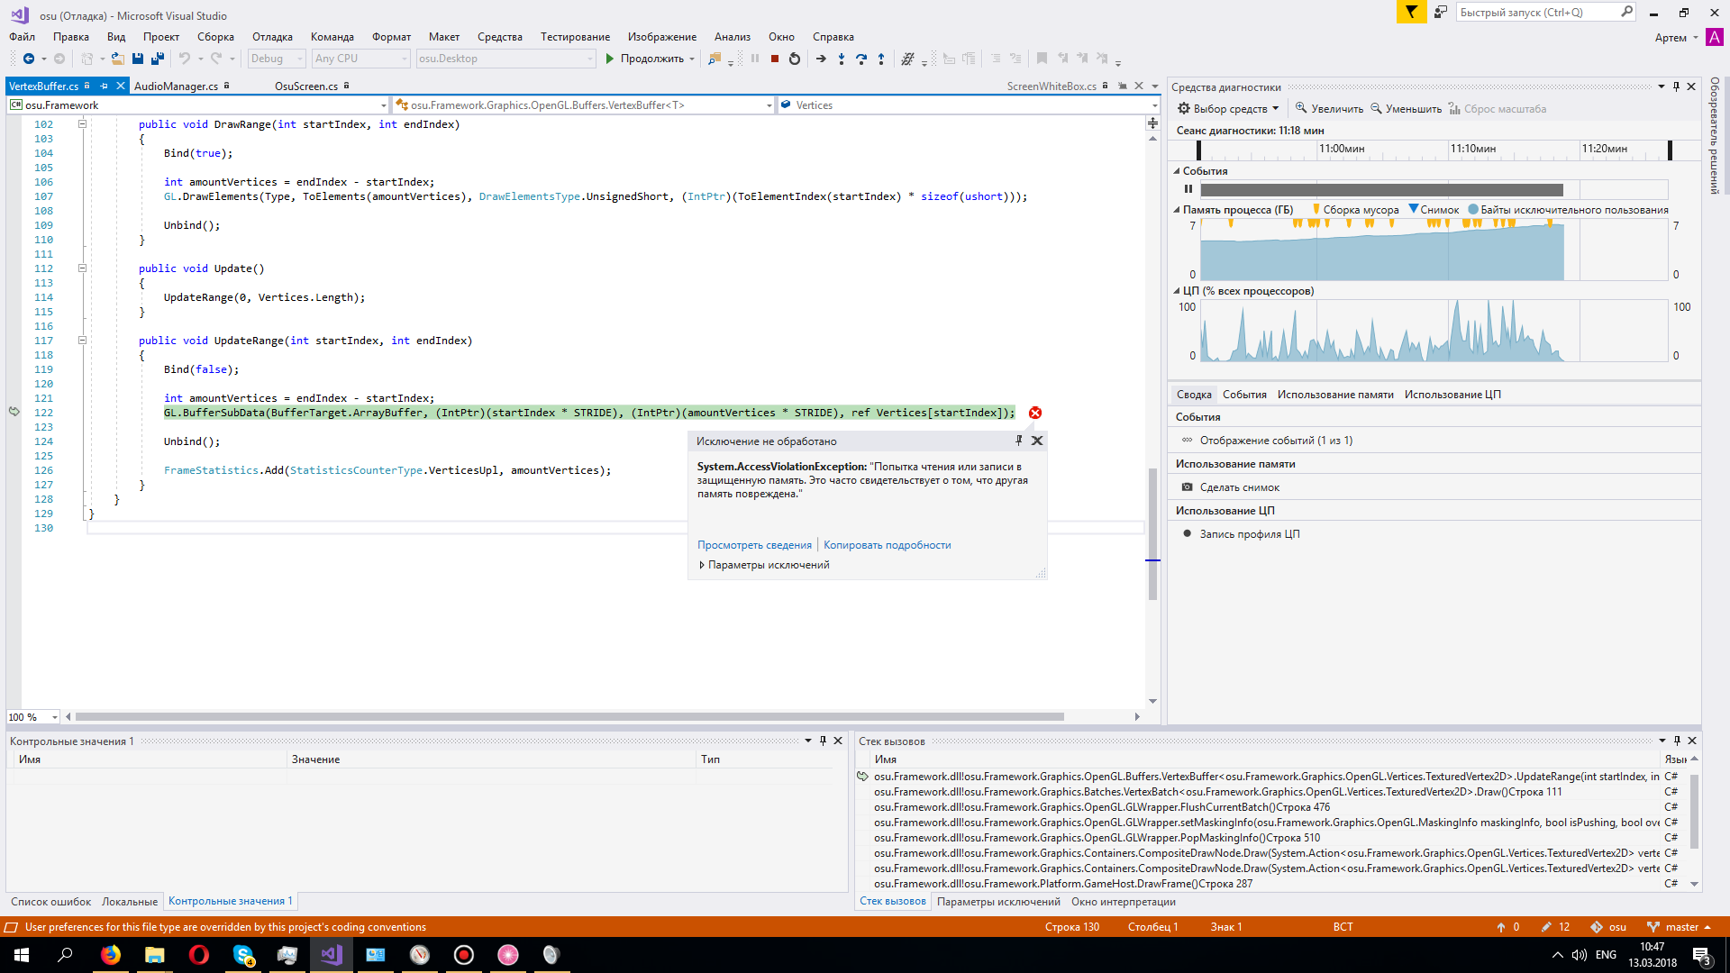This screenshot has width=1730, height=973.
Task: Collapse the CPU graph section
Action: (x=1177, y=291)
